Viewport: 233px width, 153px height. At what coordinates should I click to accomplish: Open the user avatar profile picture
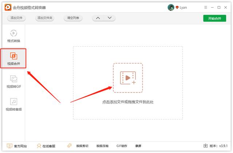pyautogui.click(x=171, y=7)
